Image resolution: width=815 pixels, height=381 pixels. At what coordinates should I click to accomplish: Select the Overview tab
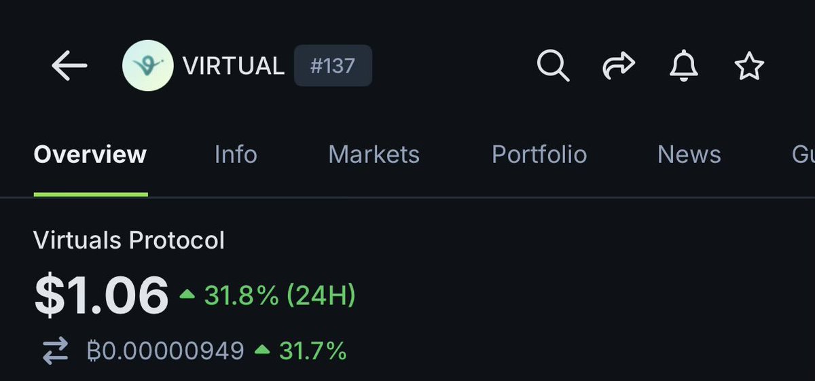click(90, 155)
